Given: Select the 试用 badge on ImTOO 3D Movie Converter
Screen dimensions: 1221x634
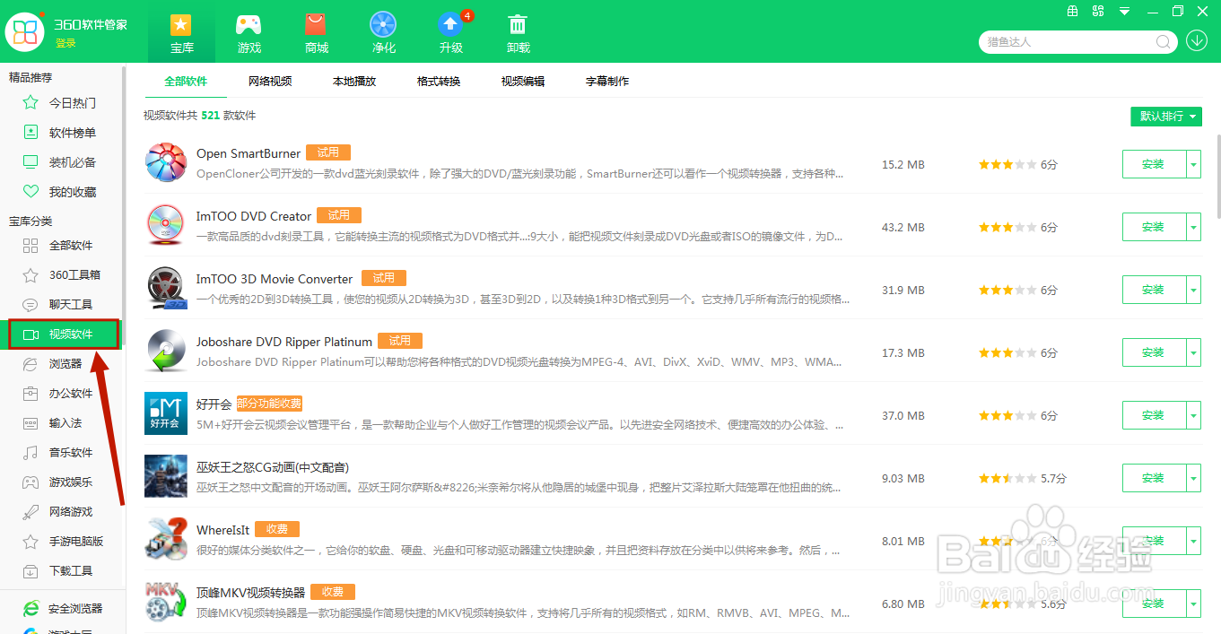Looking at the screenshot, I should [x=384, y=278].
